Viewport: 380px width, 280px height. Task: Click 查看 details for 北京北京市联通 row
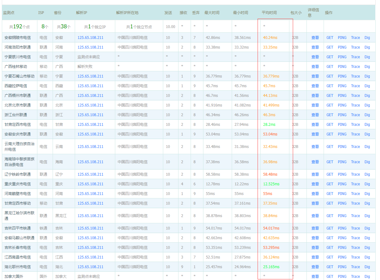(315, 105)
